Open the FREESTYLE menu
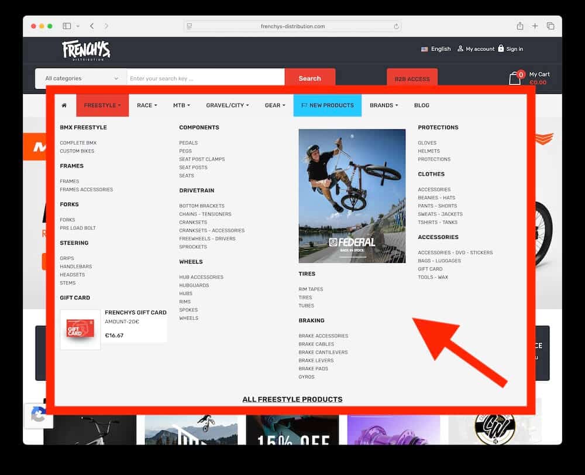 coord(102,105)
